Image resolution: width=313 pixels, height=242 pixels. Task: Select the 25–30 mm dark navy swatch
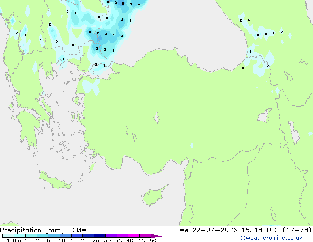tap(99, 236)
